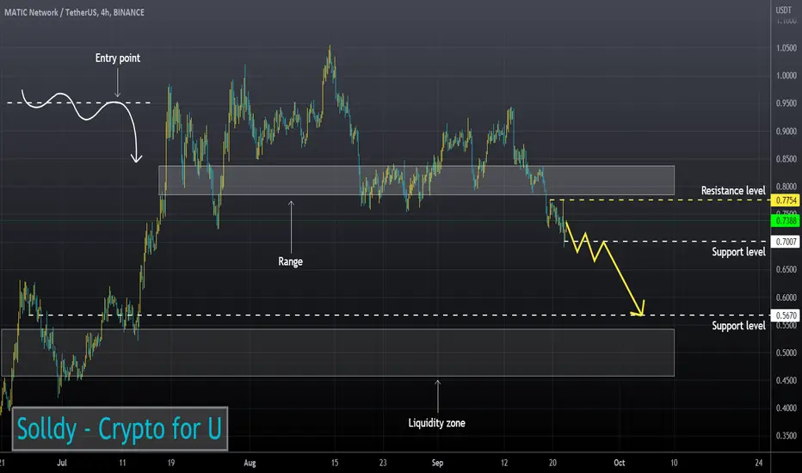Click the 0.5000 price axis value
802x473 pixels.
(787, 353)
